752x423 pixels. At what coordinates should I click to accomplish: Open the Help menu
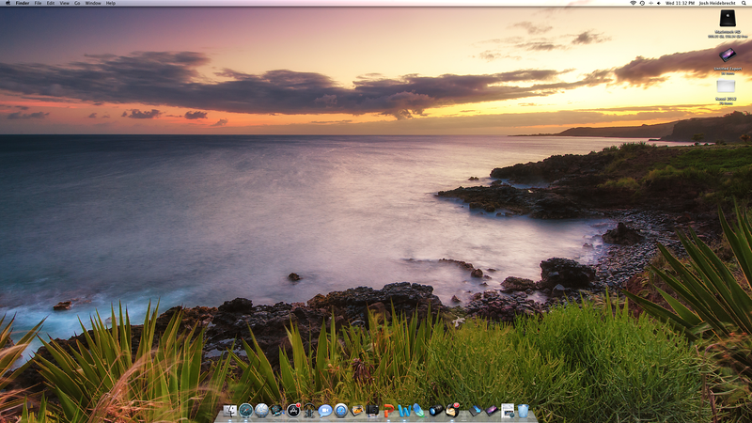pyautogui.click(x=111, y=4)
